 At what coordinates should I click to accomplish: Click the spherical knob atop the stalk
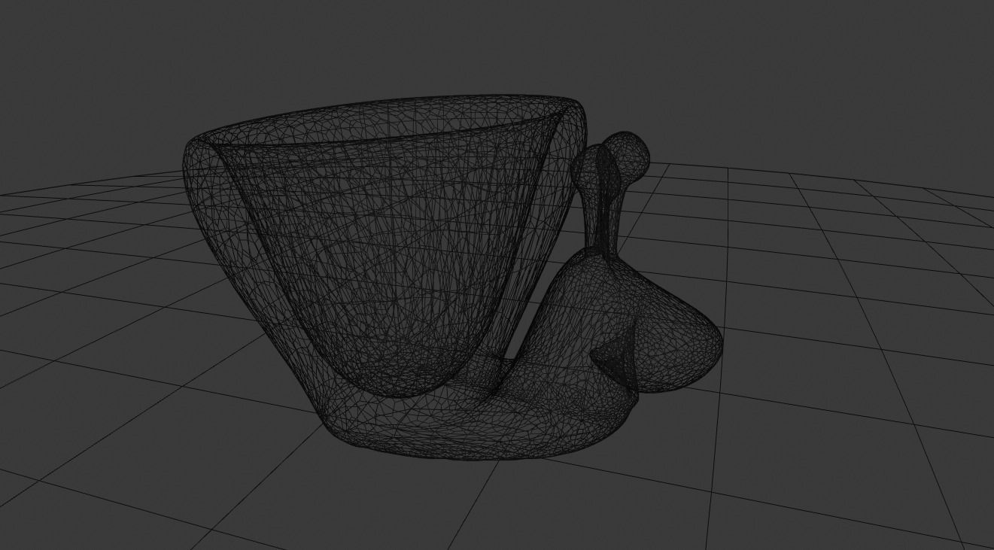[x=626, y=156]
